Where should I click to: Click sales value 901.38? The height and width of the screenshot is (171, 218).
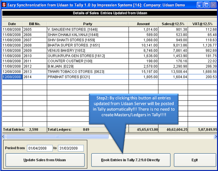coord(173,30)
